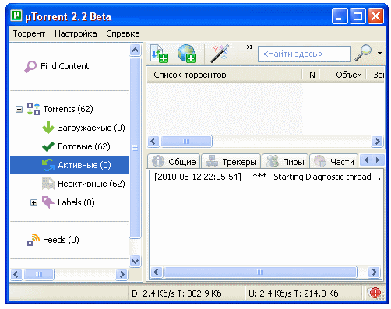Image resolution: width=391 pixels, height=309 pixels.
Task: Click torrent list scrollbar left arrow
Action: coord(153,142)
